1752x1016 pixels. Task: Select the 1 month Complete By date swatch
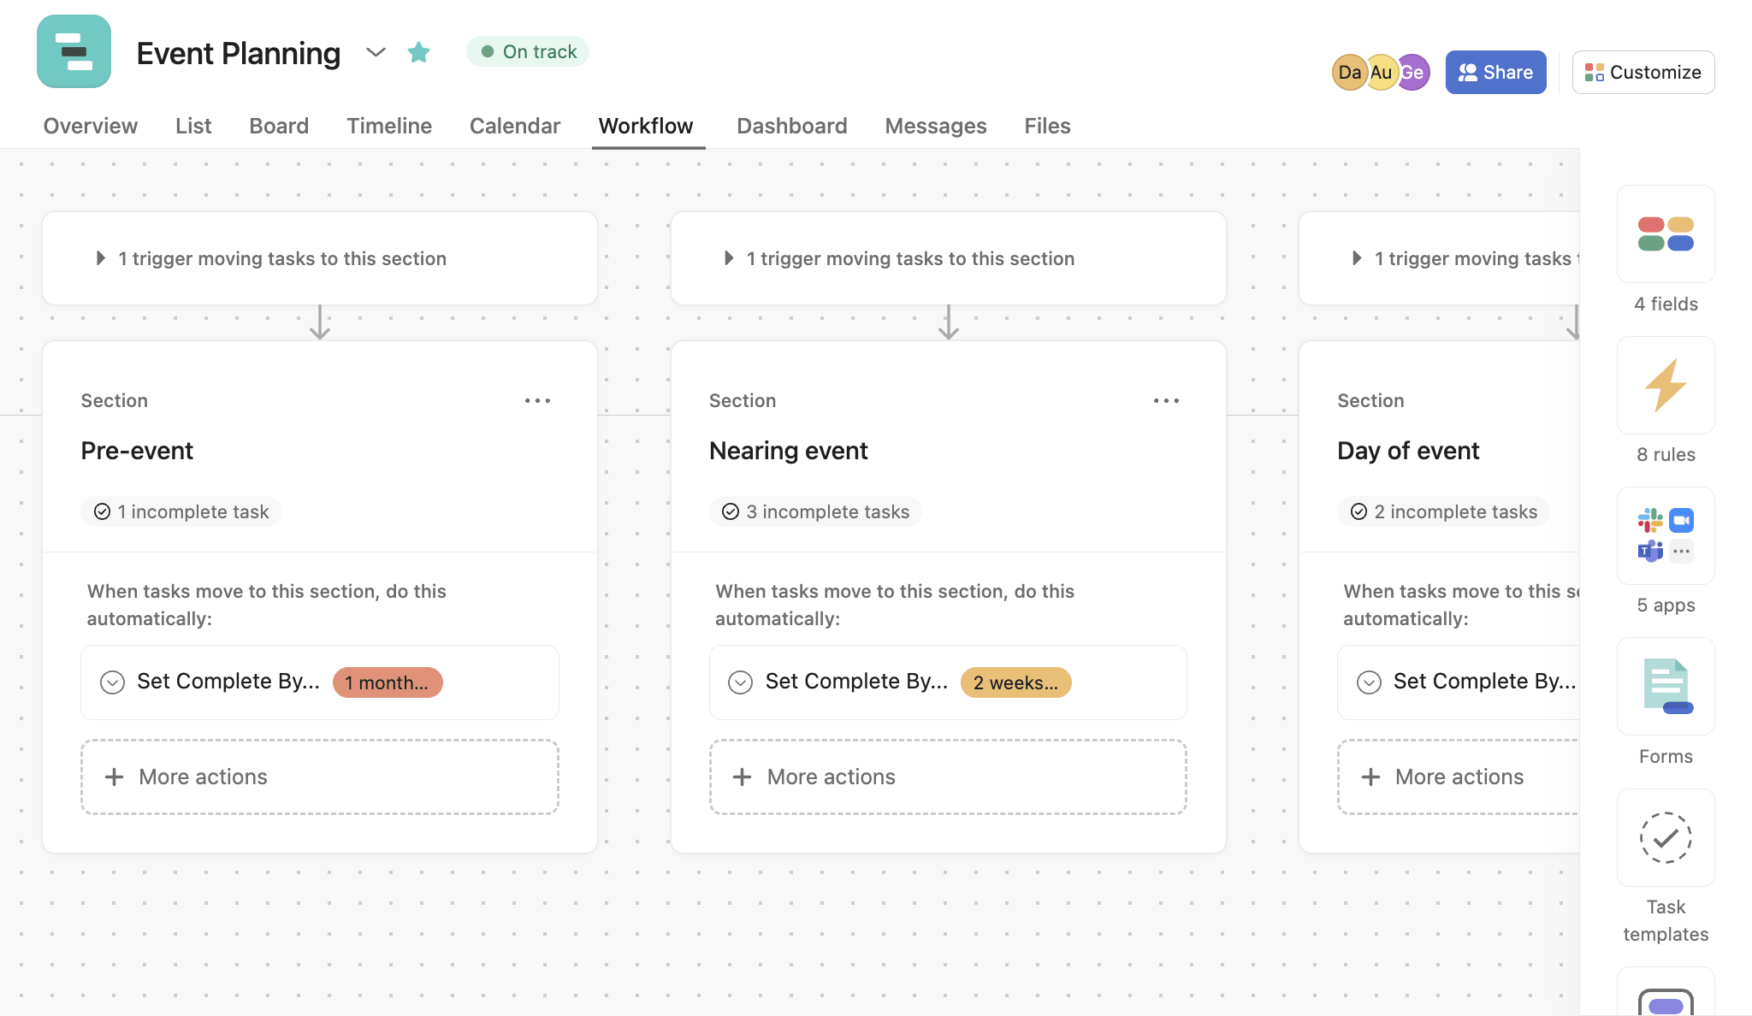[x=386, y=681]
